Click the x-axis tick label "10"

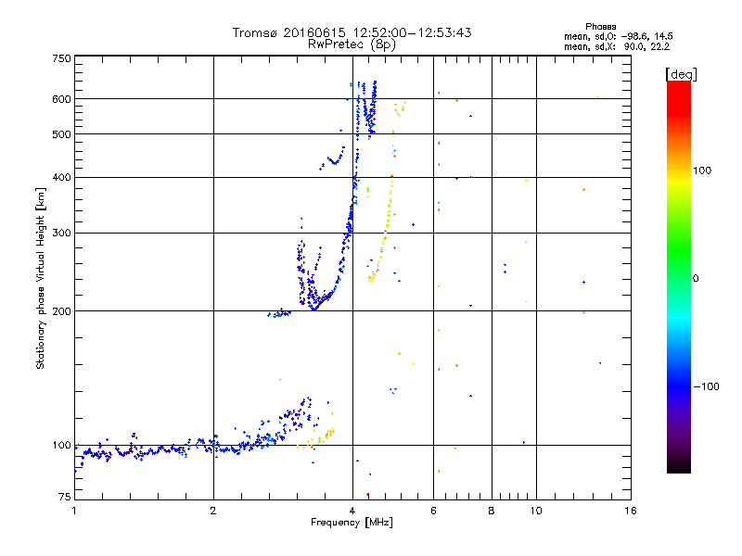[536, 511]
